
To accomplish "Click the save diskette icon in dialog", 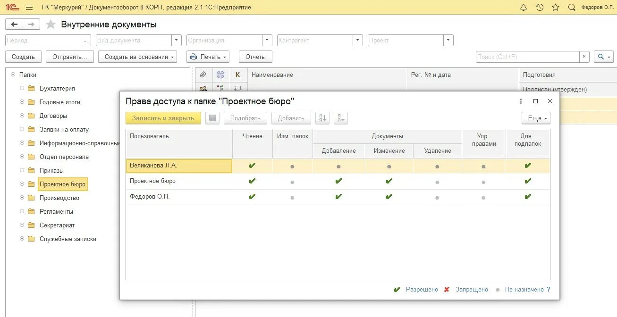I will 212,118.
